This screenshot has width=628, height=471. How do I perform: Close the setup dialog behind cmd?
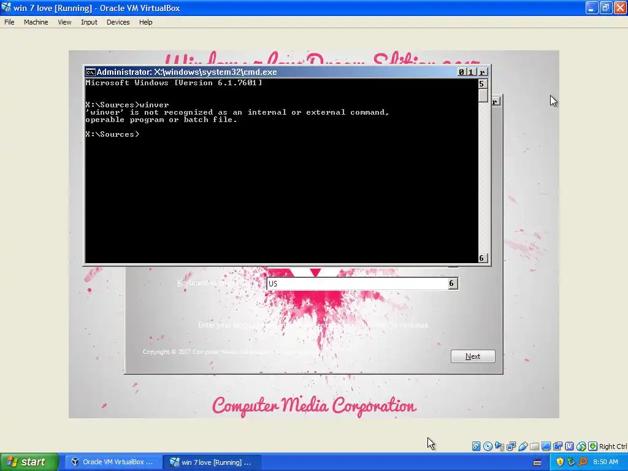[496, 101]
